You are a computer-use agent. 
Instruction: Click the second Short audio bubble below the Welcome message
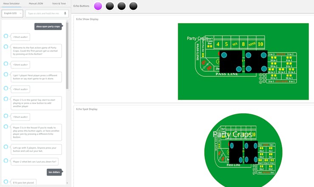[20, 65]
